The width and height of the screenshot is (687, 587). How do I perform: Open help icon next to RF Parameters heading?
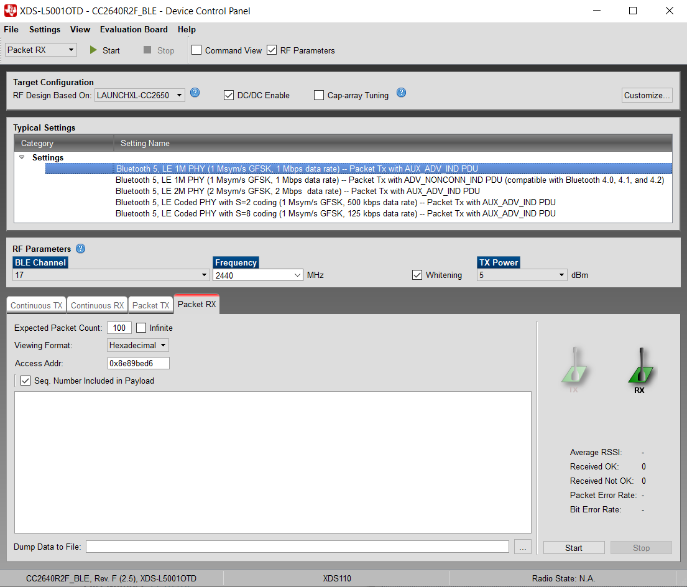pos(81,249)
